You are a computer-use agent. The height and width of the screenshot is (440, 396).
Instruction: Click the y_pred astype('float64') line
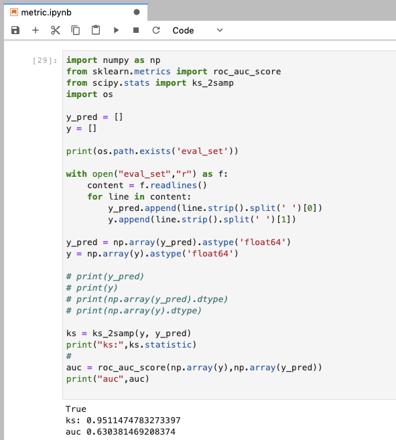(x=178, y=242)
